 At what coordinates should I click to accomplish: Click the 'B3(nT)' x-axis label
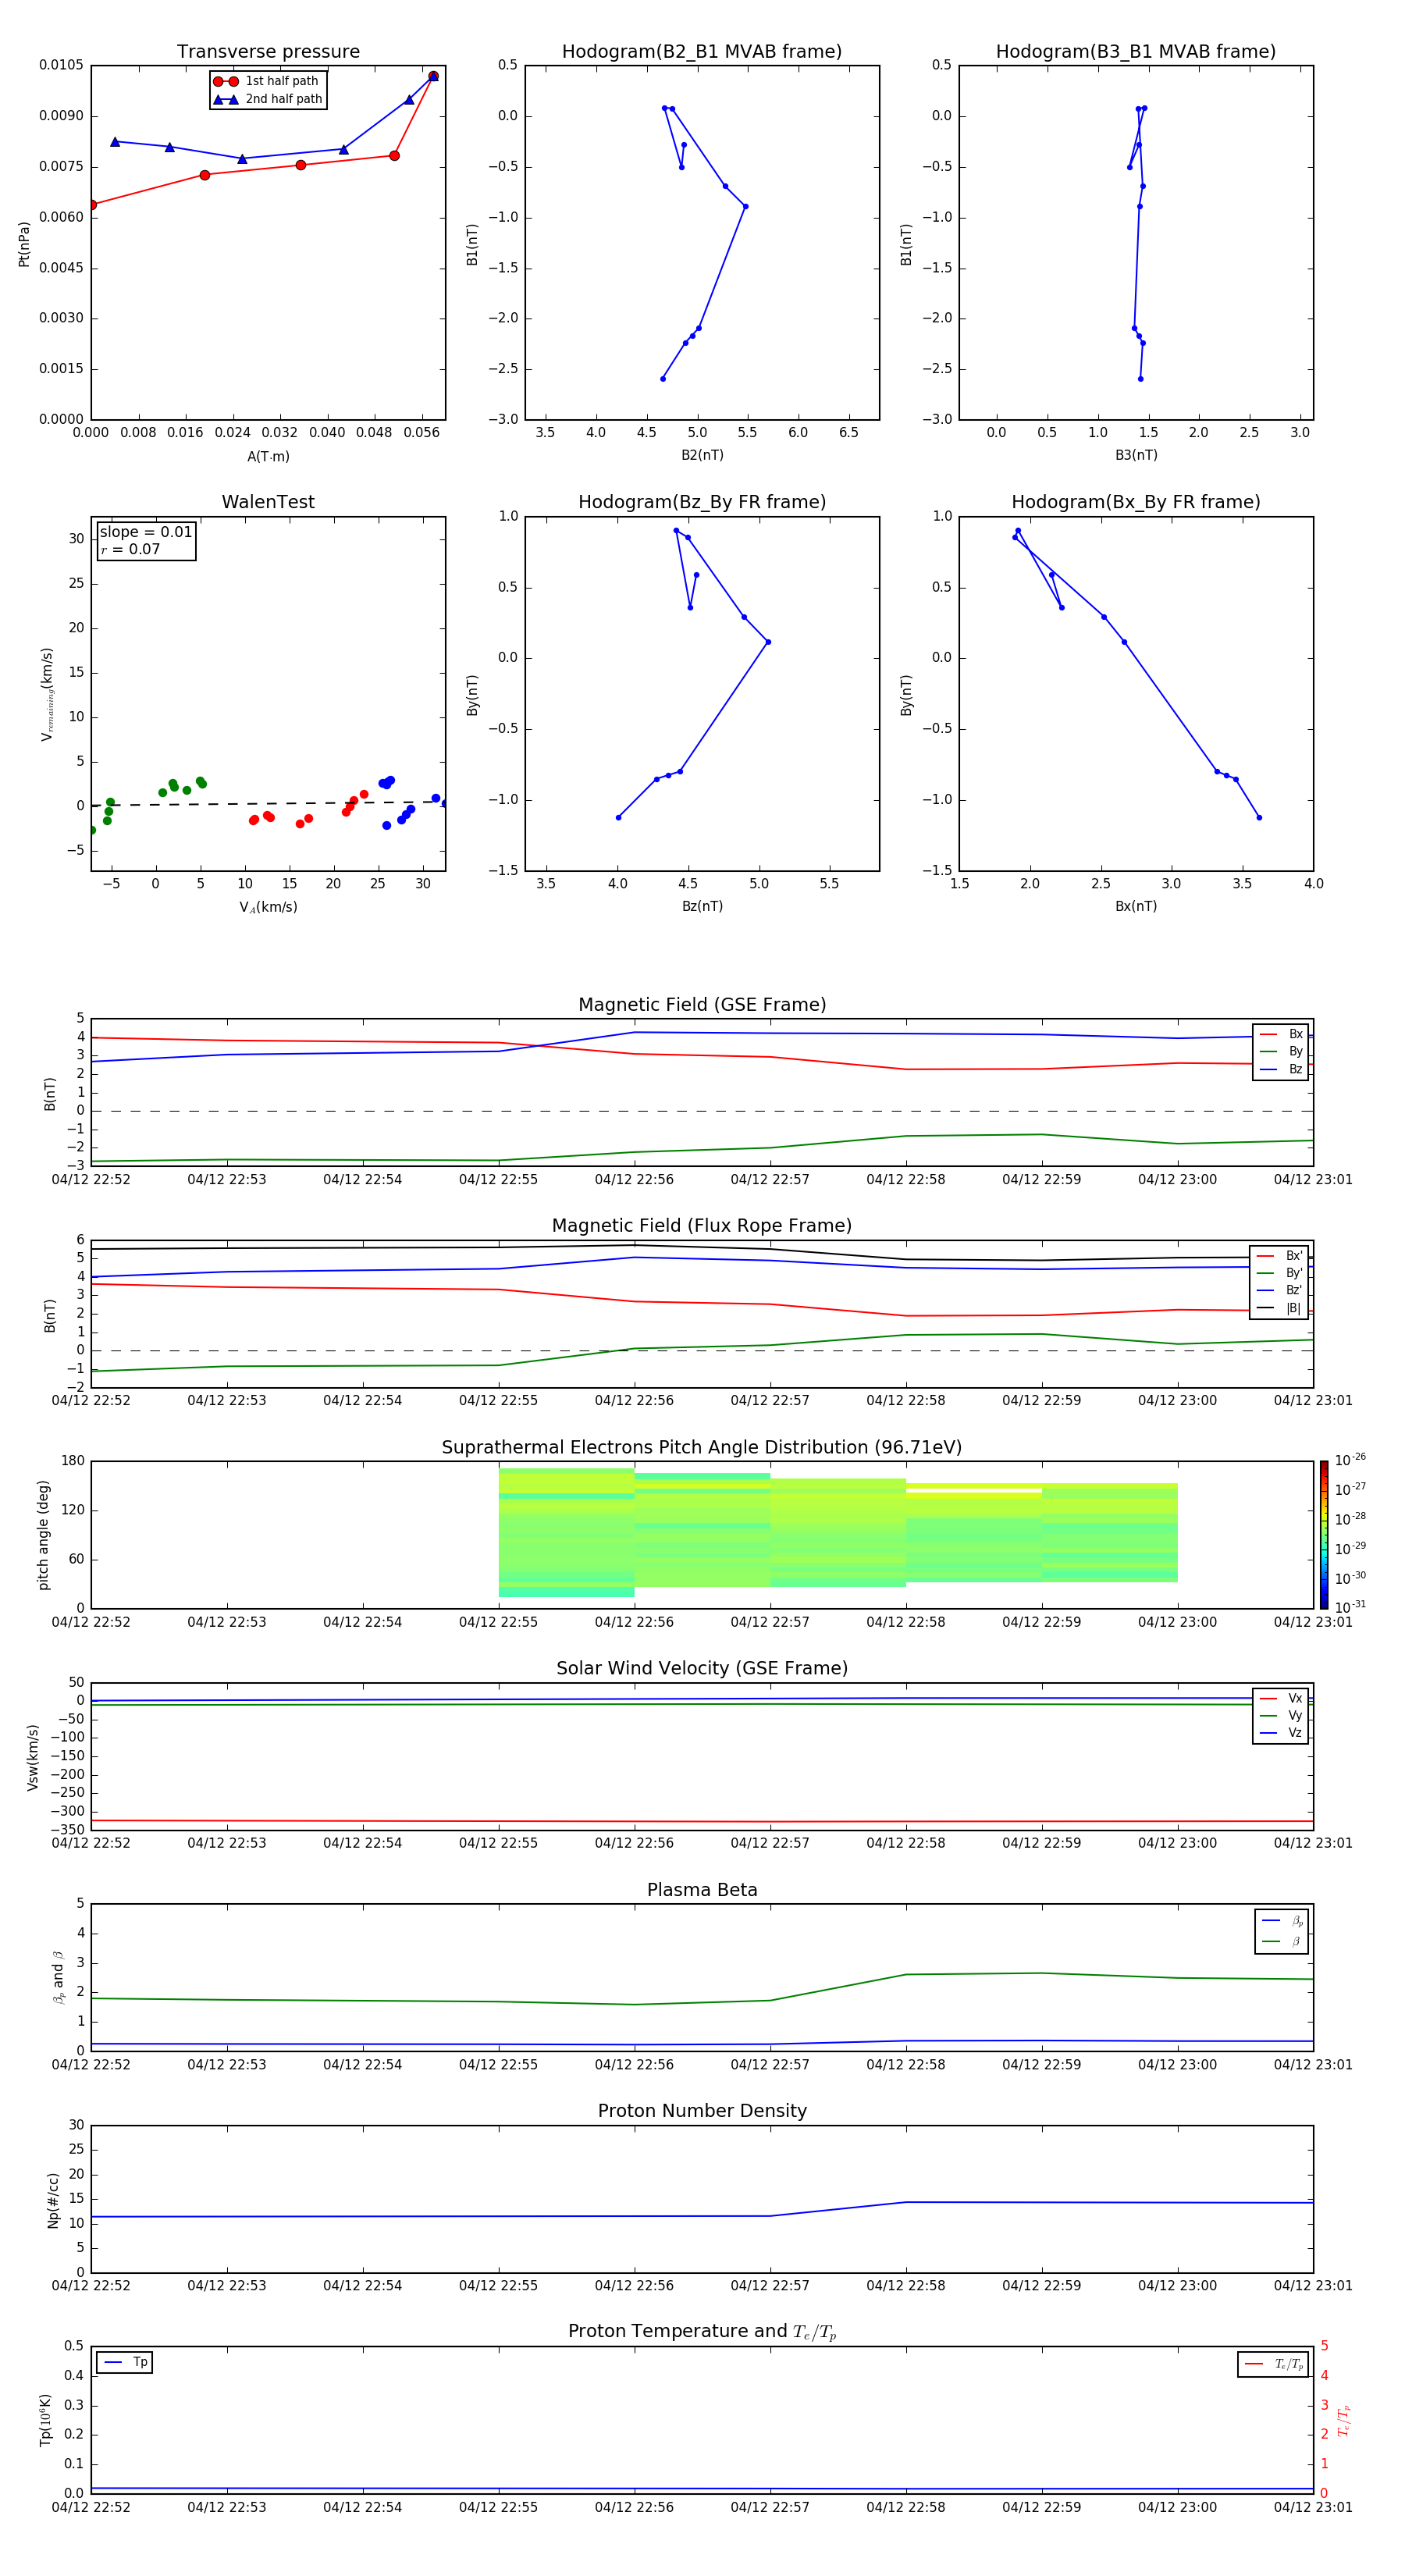pyautogui.click(x=1136, y=456)
